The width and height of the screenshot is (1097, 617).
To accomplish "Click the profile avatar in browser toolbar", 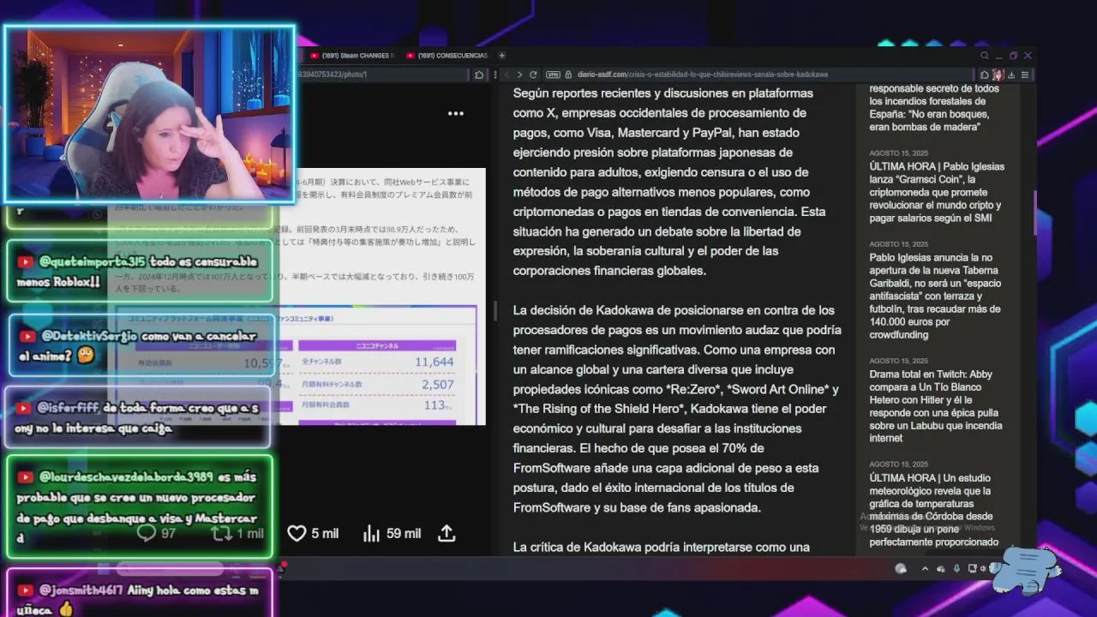I will point(998,75).
